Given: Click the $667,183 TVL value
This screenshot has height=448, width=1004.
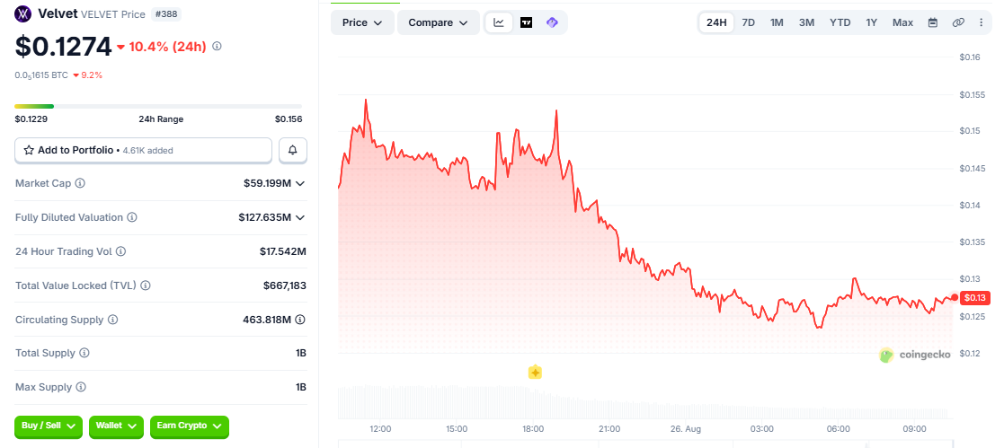Looking at the screenshot, I should tap(285, 285).
